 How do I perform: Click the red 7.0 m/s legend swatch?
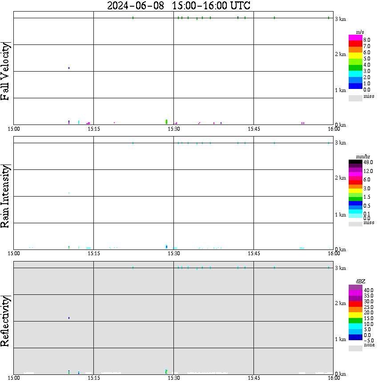coord(355,44)
